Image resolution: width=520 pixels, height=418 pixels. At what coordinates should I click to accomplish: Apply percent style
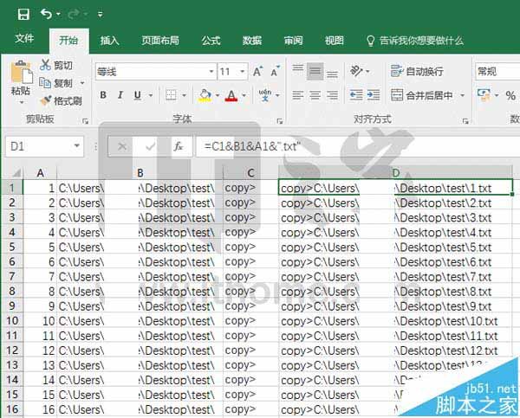510,96
